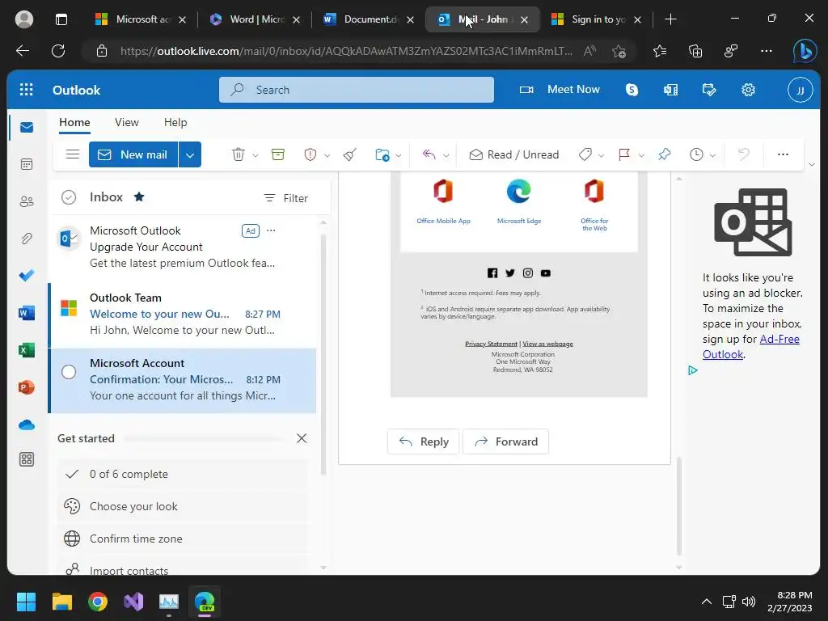Open the Outlook Team welcome email
This screenshot has width=828, height=621.
pyautogui.click(x=182, y=315)
